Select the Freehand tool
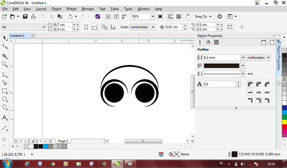The image size is (287, 168). (4, 75)
